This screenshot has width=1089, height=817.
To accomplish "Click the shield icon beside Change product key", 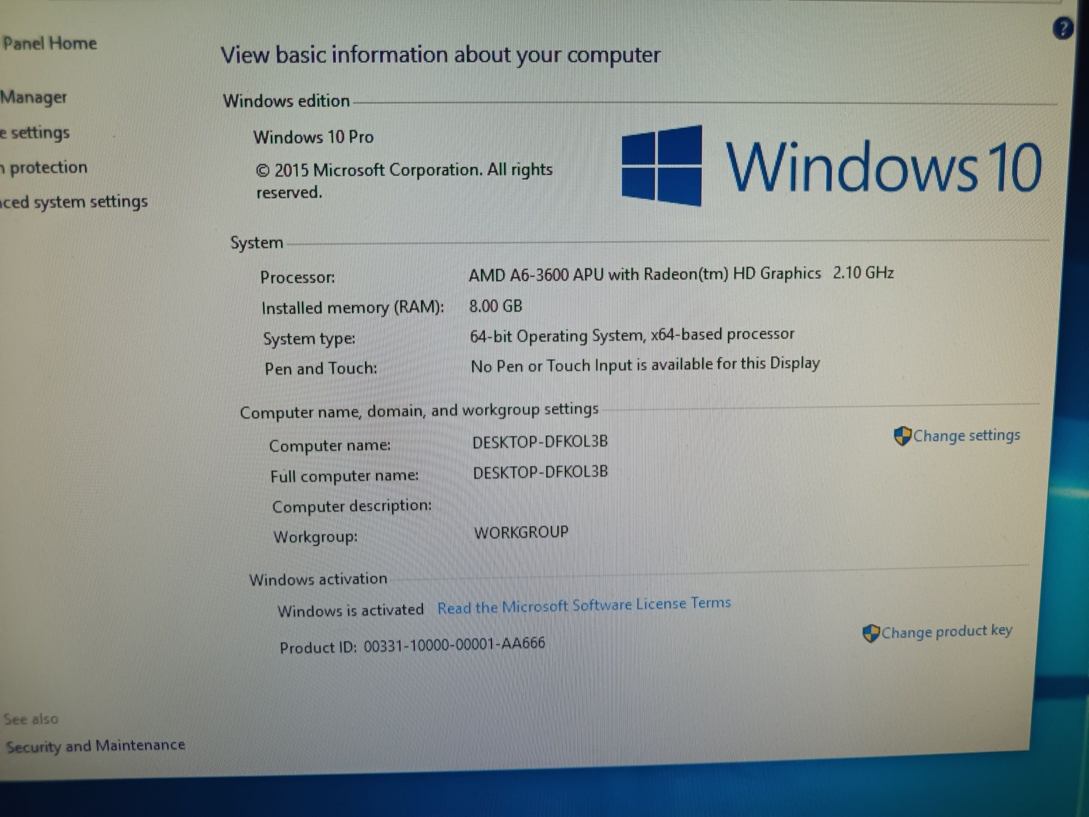I will 871,633.
